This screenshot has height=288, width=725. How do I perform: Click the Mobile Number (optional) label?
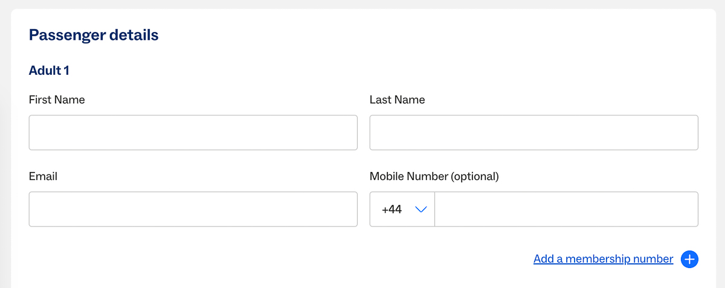[434, 176]
